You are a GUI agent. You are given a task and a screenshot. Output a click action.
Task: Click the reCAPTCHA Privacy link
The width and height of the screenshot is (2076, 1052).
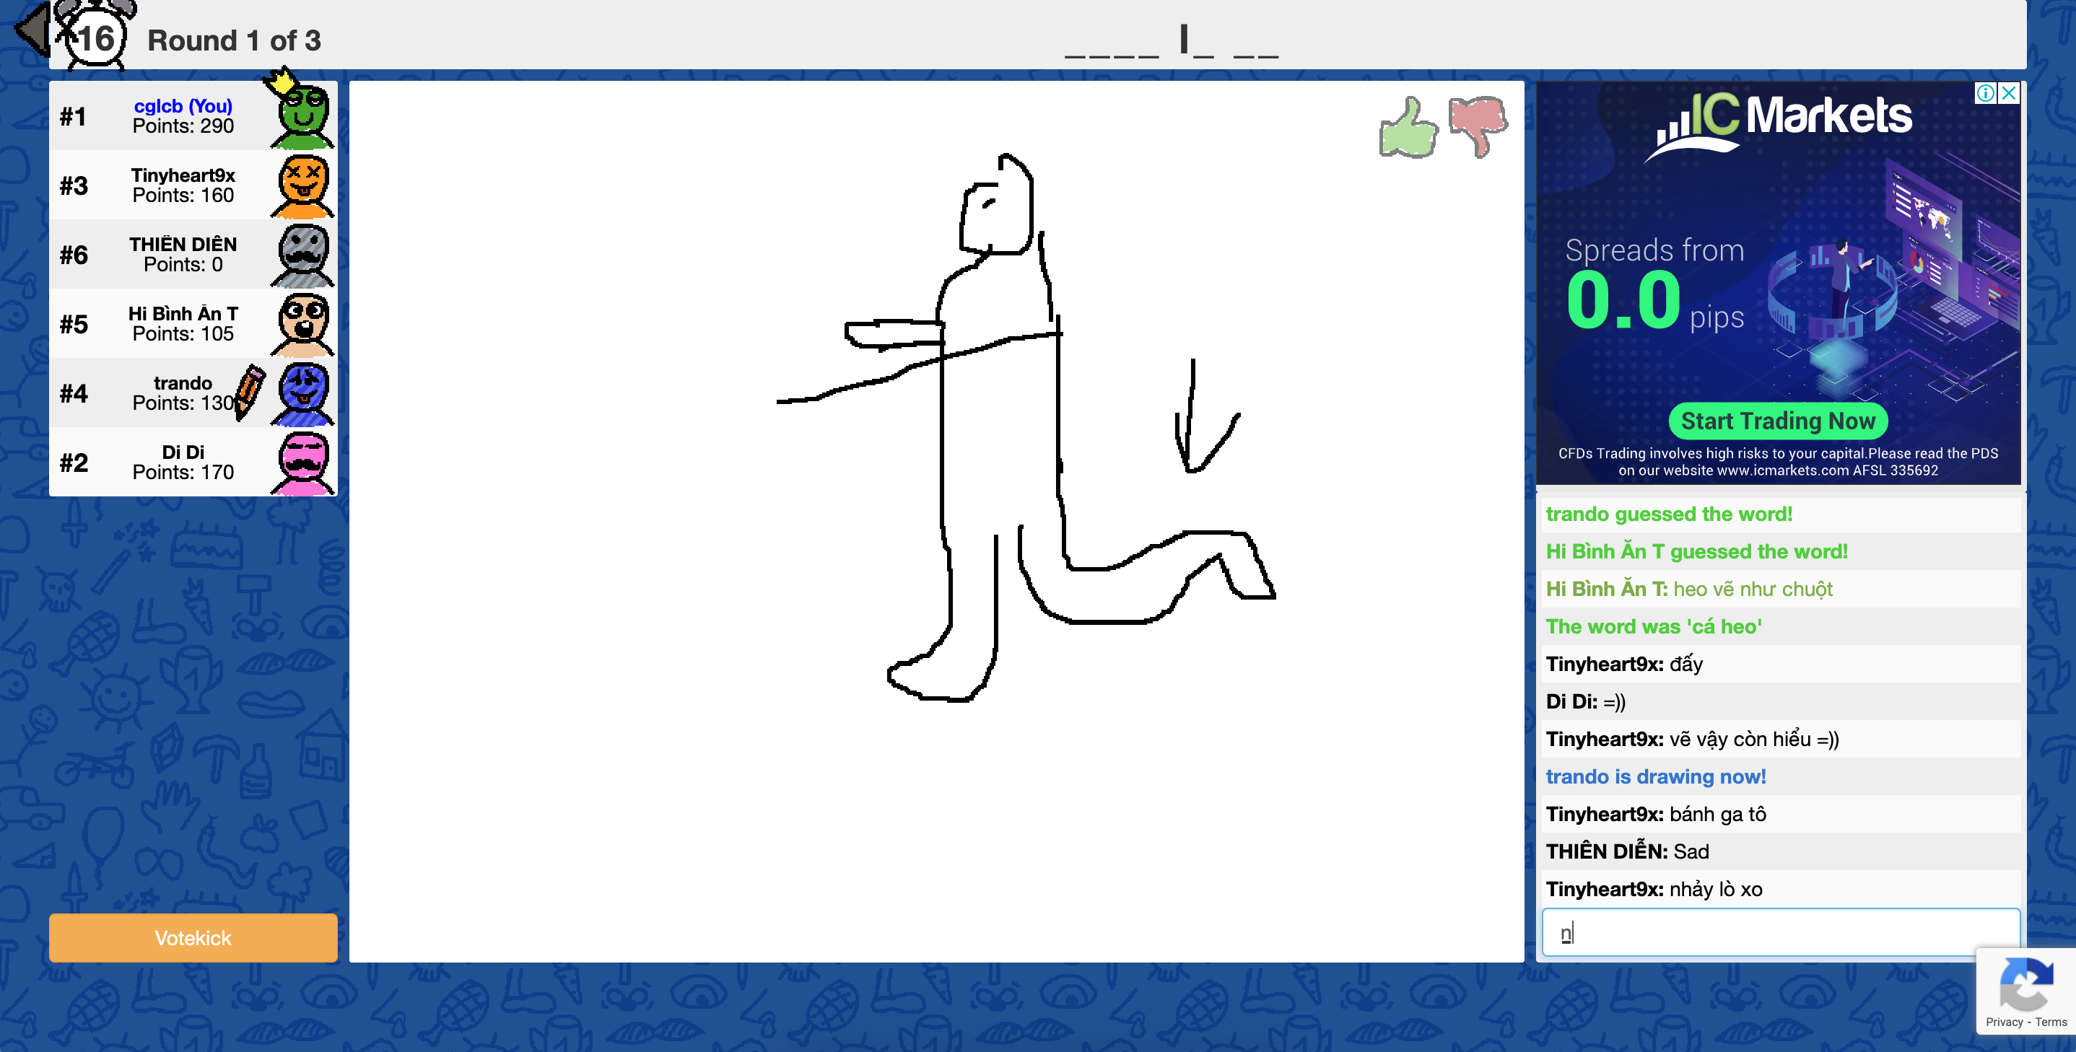pos(2004,1022)
